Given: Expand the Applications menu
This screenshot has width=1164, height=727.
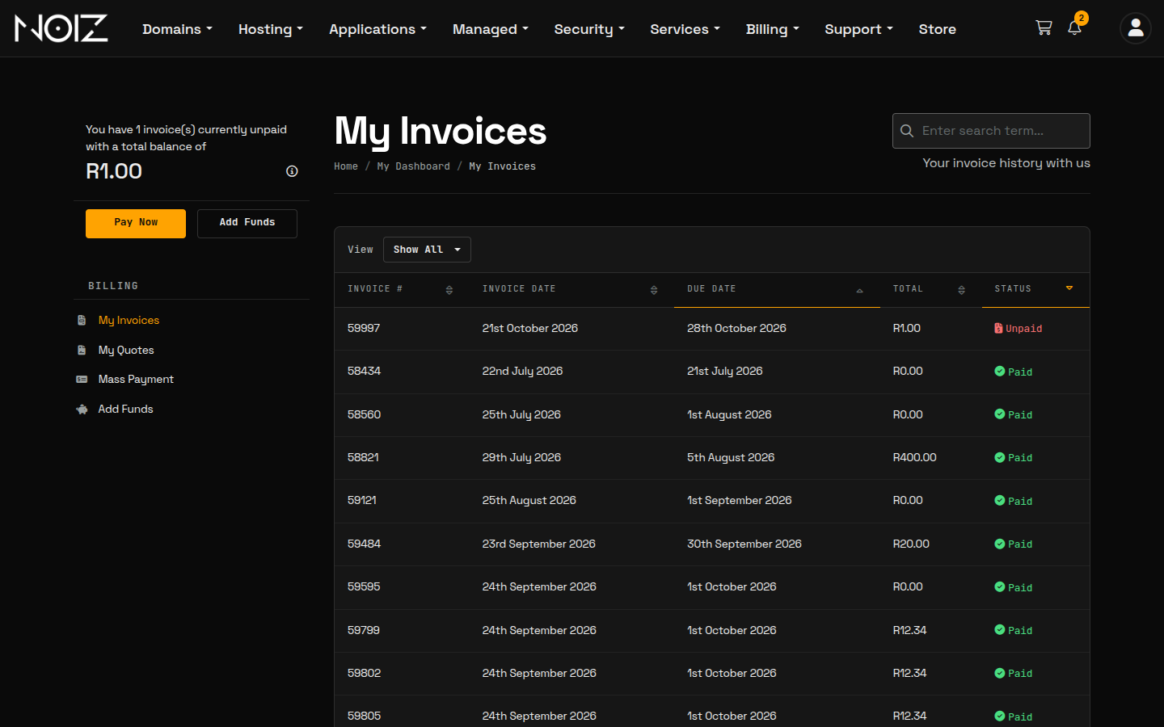Looking at the screenshot, I should 377,29.
